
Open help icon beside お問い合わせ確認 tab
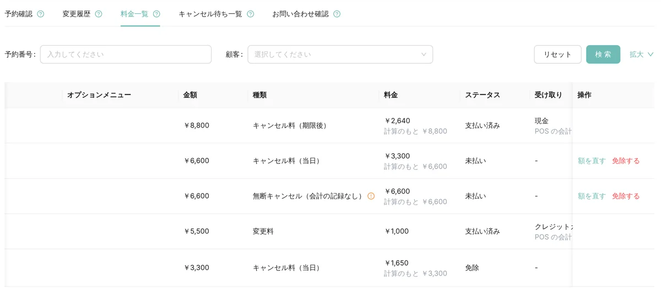click(x=337, y=14)
